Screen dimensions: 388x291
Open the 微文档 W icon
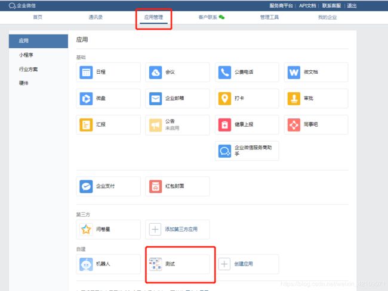point(294,72)
